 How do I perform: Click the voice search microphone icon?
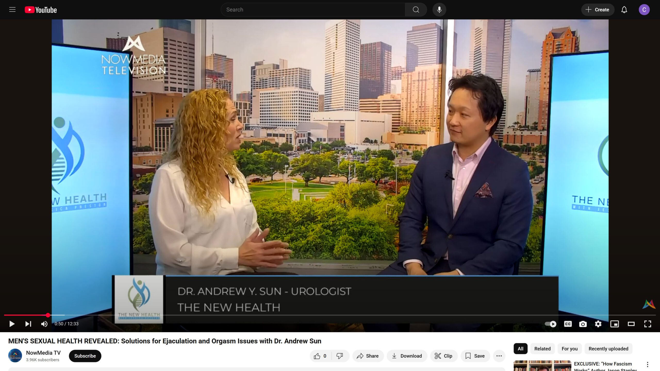[439, 10]
